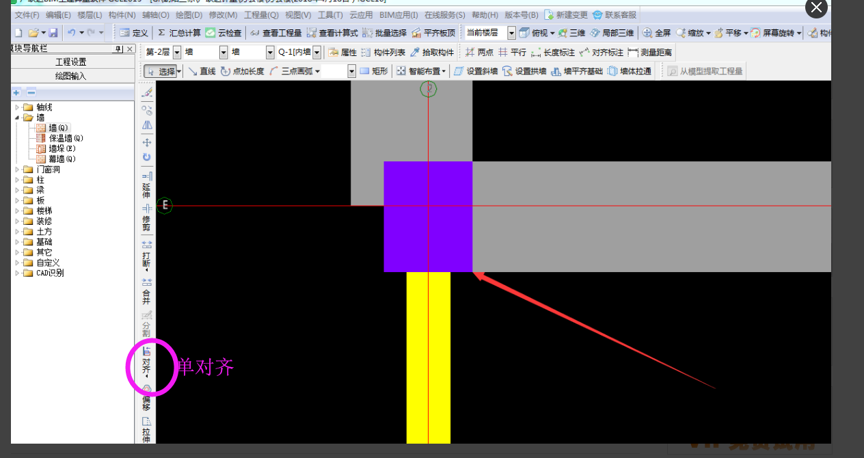The width and height of the screenshot is (864, 458).
Task: Click 设置拱墙 arched wall tool
Action: click(x=524, y=71)
